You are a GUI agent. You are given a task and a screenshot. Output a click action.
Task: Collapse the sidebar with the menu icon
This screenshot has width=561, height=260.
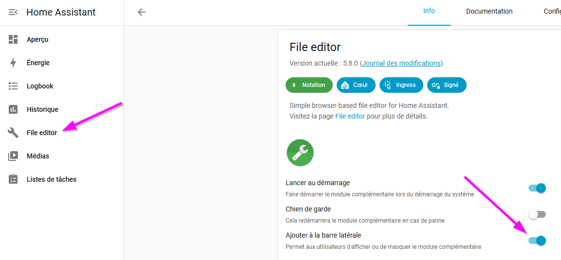pyautogui.click(x=13, y=13)
